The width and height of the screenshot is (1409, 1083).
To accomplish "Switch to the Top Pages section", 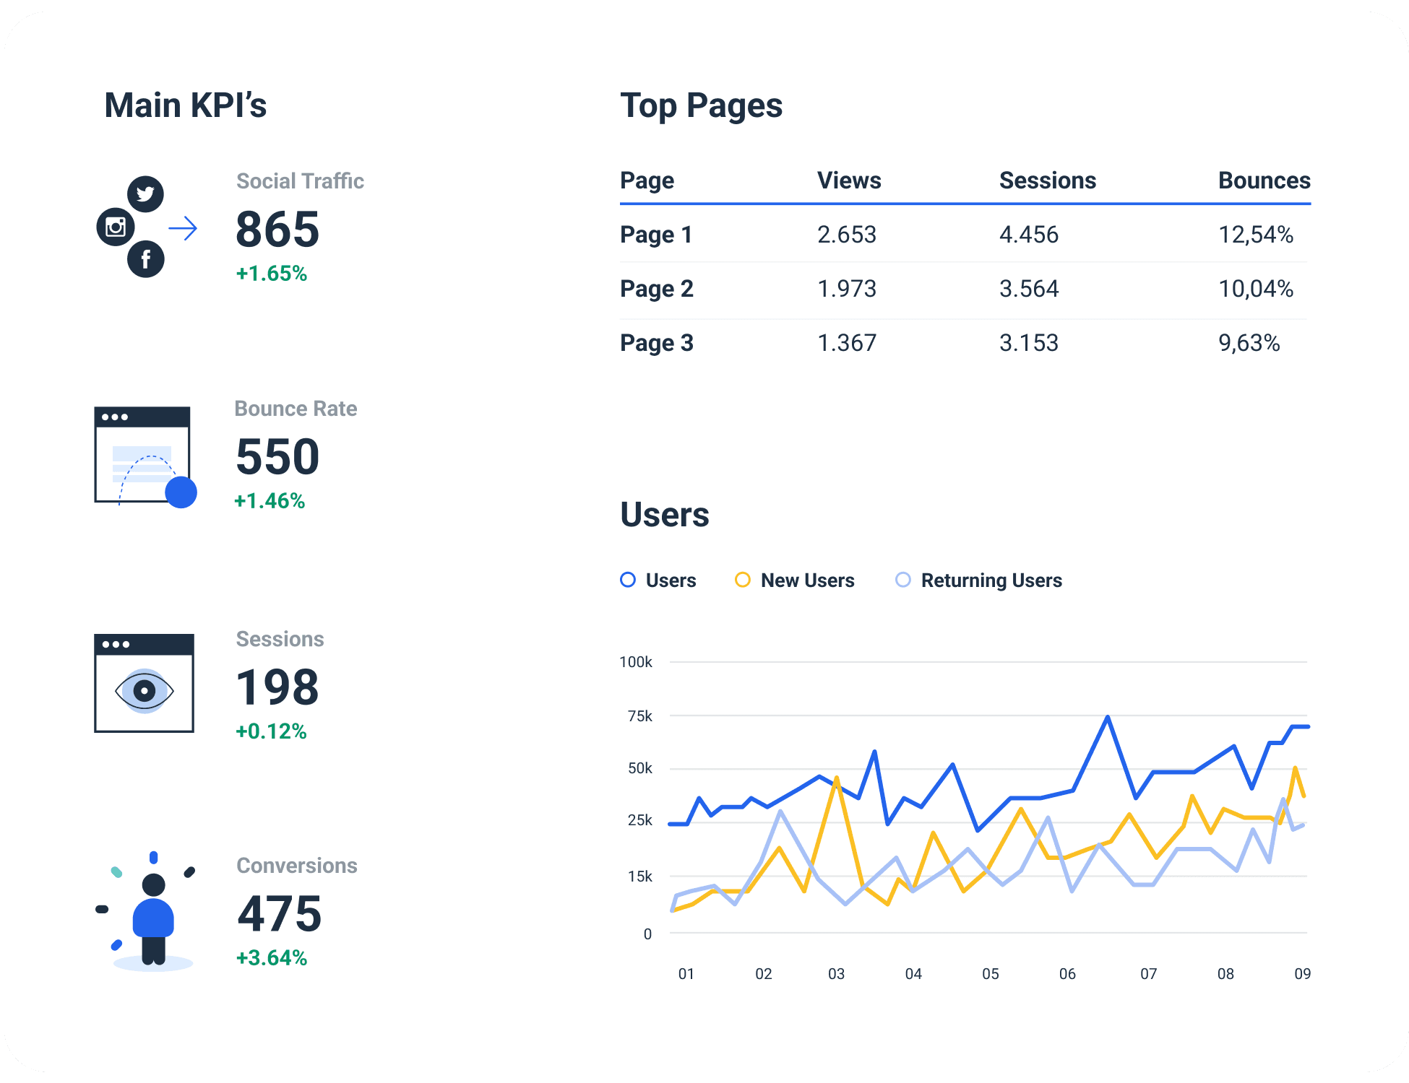I will click(702, 105).
